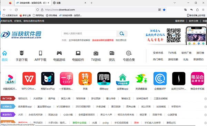207x126 pixels.
Task: Open the TV市场 link
Action: 172,53
